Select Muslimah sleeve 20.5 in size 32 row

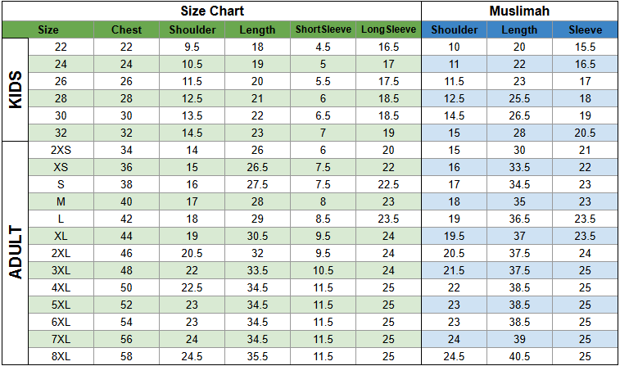tap(586, 133)
